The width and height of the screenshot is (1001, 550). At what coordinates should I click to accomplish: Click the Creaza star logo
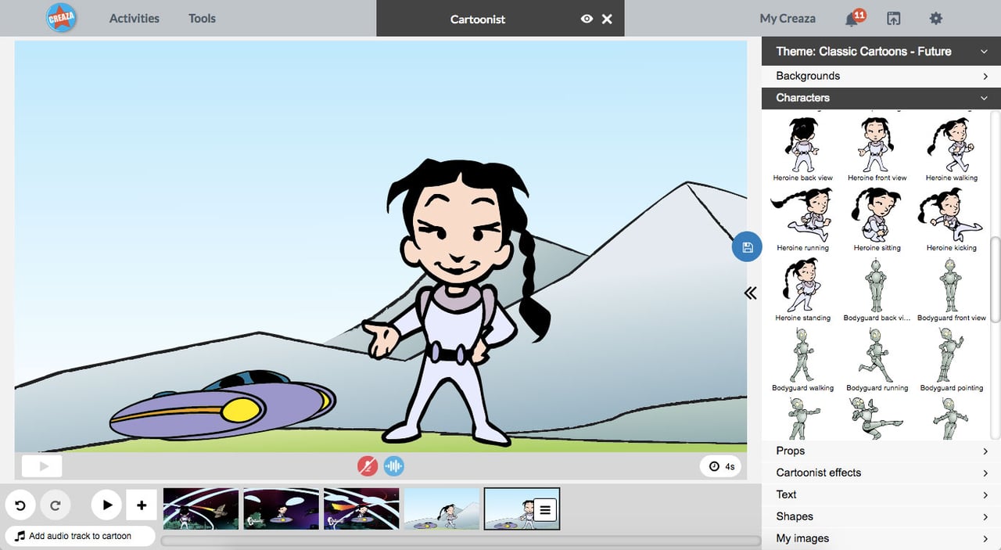[61, 18]
